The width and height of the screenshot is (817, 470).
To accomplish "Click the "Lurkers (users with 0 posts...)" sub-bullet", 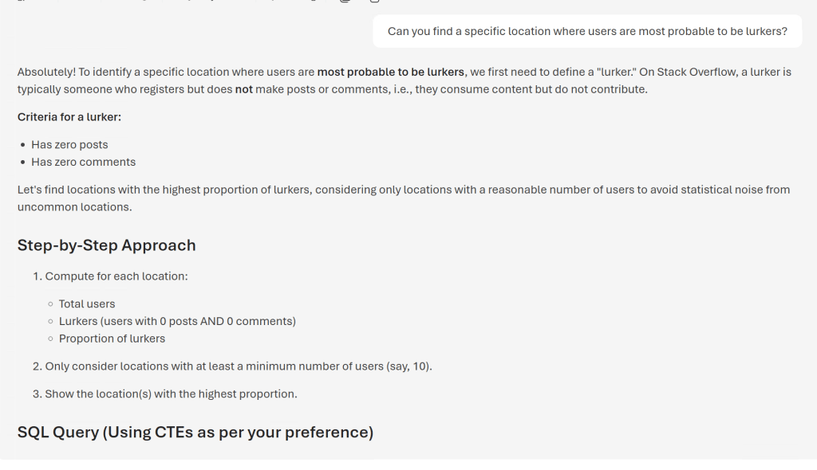I will pyautogui.click(x=177, y=322).
